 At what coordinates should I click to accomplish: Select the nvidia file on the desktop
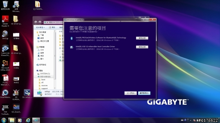point(16,65)
